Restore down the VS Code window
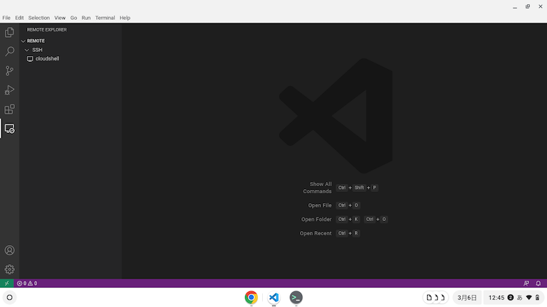 pos(528,6)
